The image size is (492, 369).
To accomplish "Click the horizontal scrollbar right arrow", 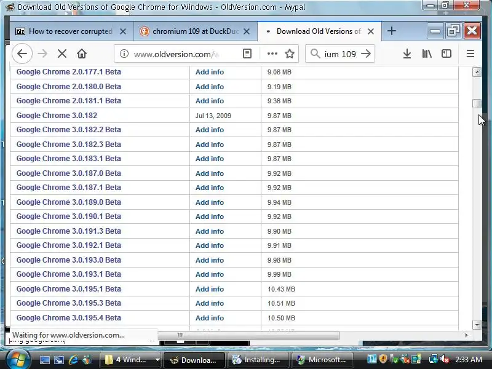I will (467, 335).
